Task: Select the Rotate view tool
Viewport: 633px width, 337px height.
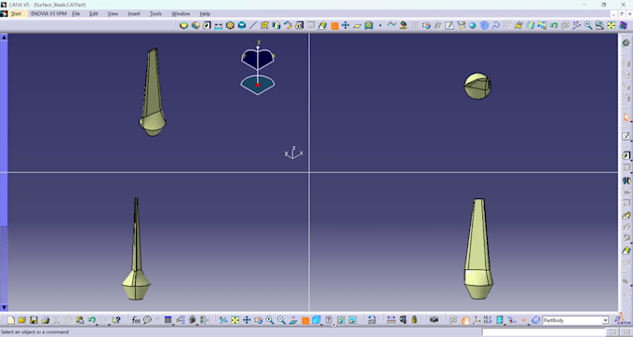Action: click(x=259, y=320)
